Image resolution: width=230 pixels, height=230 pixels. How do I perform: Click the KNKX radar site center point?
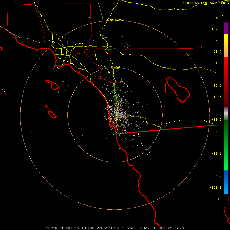(120, 112)
